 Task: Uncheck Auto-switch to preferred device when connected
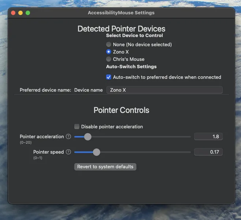[109, 77]
